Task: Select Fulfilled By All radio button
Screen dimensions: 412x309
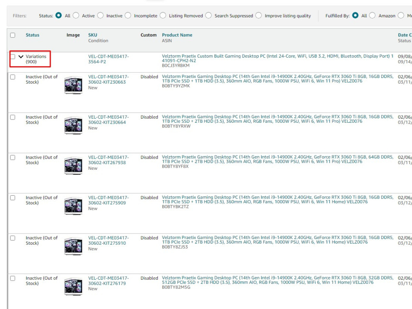Action: 355,16
